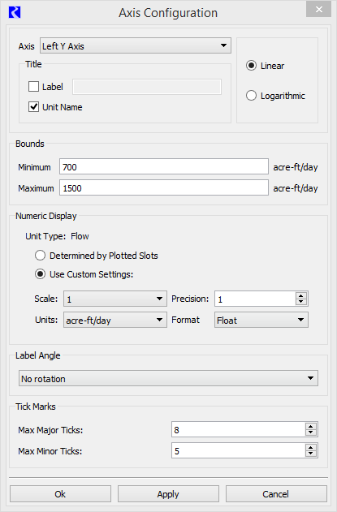337x512 pixels.
Task: Open the Label Angle No rotation dropdown
Action: coord(168,378)
